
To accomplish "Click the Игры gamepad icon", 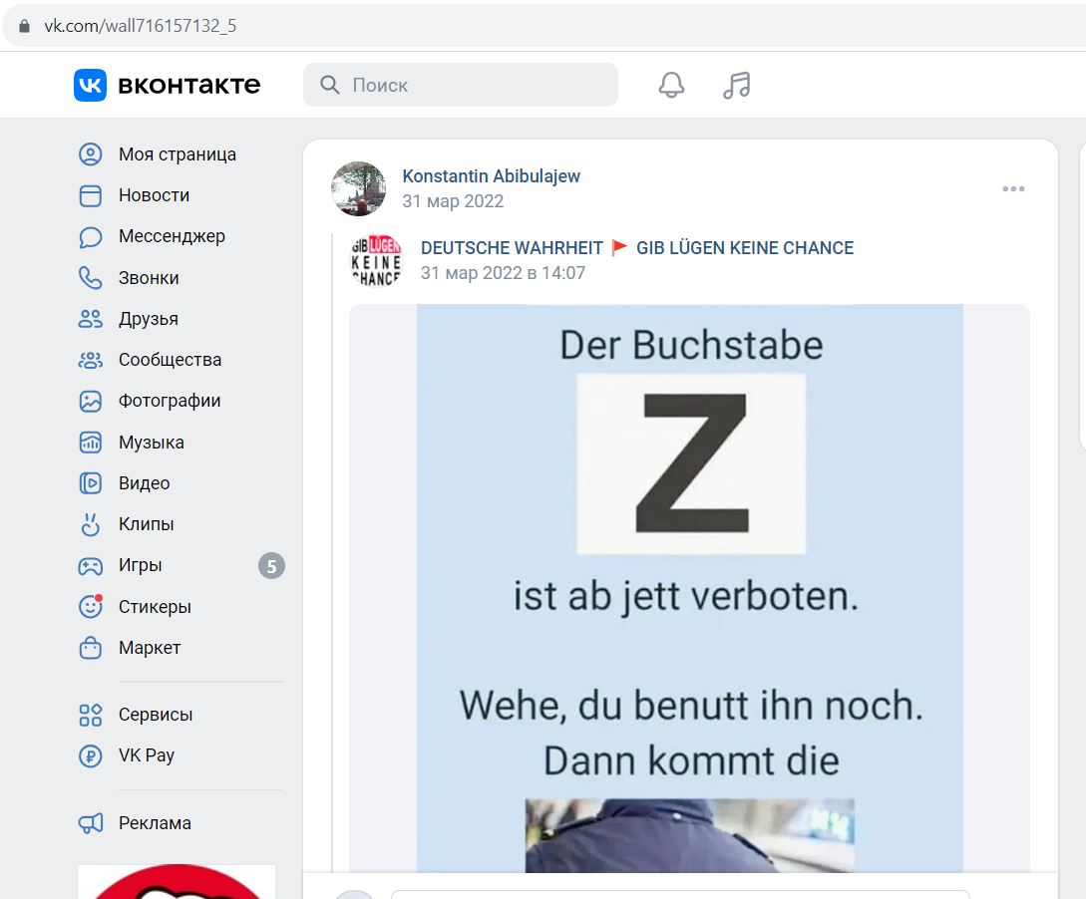I will click(x=90, y=566).
